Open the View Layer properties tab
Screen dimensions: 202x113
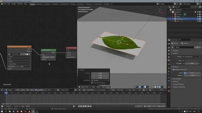pyautogui.click(x=169, y=54)
